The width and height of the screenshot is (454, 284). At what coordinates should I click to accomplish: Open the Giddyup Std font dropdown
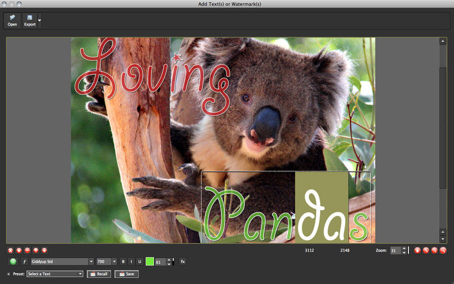coord(62,262)
